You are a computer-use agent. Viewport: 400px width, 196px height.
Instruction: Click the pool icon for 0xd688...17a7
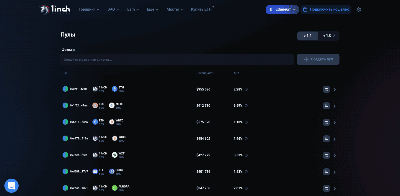tap(65, 172)
